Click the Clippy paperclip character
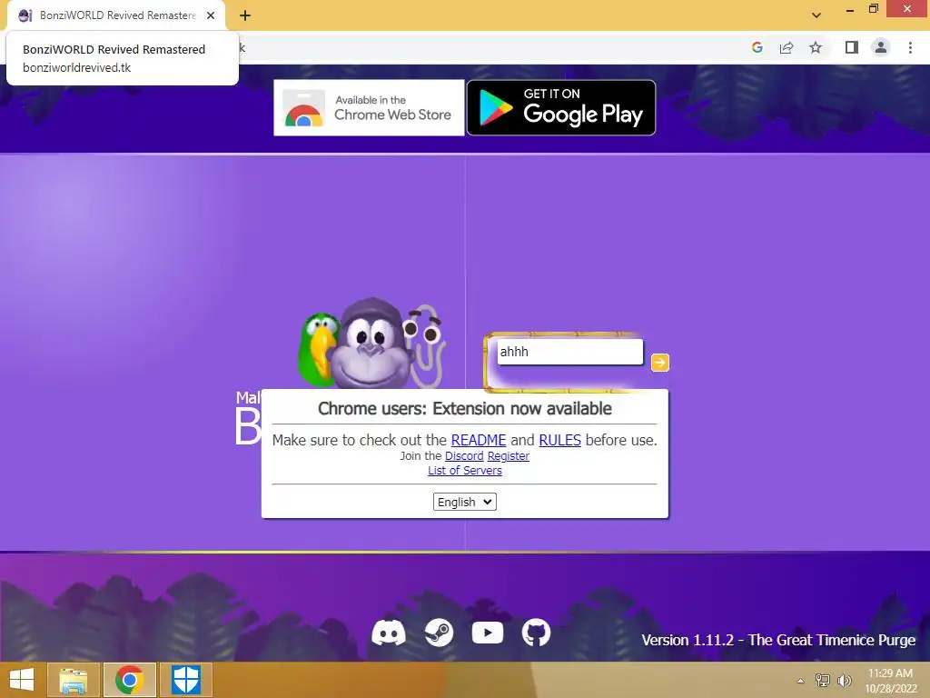 (425, 346)
